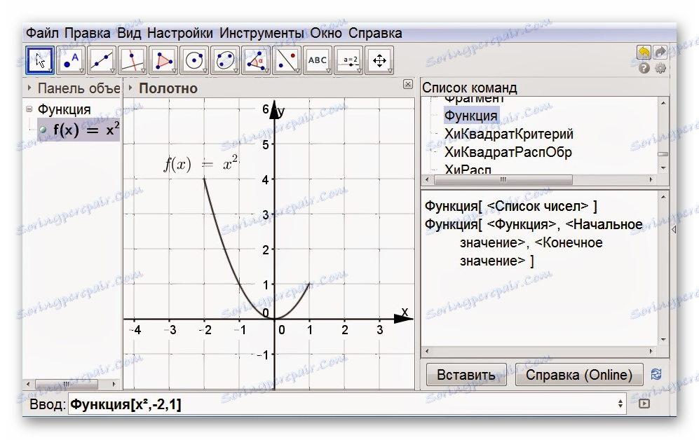Viewport: 699px width, 440px height.
Task: Activate the Perpendicular Line tool
Action: pyautogui.click(x=133, y=60)
